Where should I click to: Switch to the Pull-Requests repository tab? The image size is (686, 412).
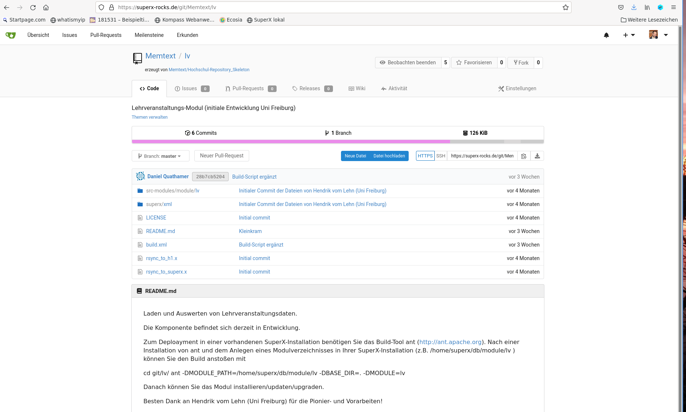251,88
